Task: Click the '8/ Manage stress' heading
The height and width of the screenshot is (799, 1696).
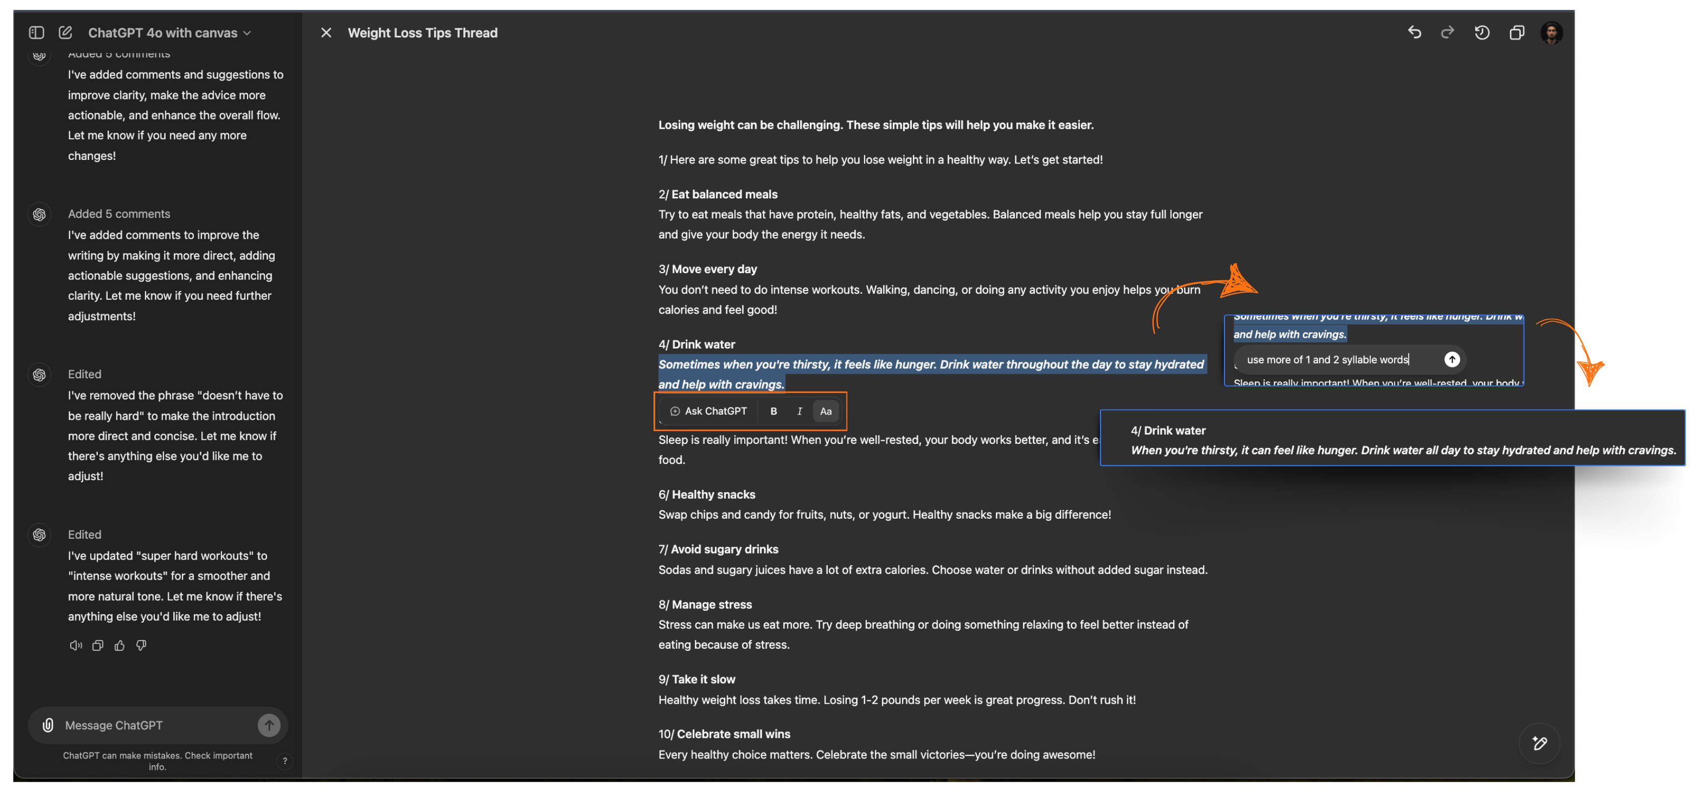Action: (704, 604)
